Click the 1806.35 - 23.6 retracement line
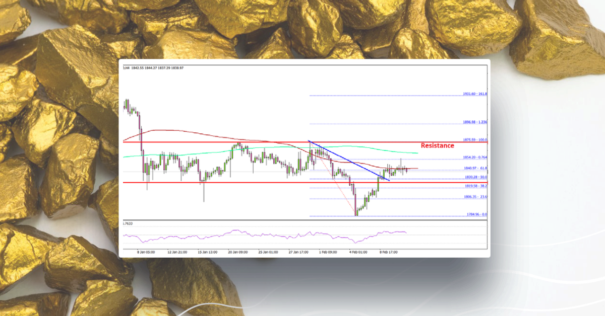 click(x=474, y=197)
